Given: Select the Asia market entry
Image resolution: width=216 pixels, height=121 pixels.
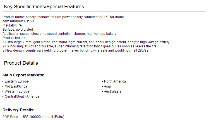Looking at the screenshot, I should click(107, 86).
